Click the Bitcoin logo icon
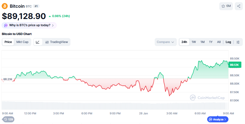The height and width of the screenshot is (124, 245). [x=5, y=6]
